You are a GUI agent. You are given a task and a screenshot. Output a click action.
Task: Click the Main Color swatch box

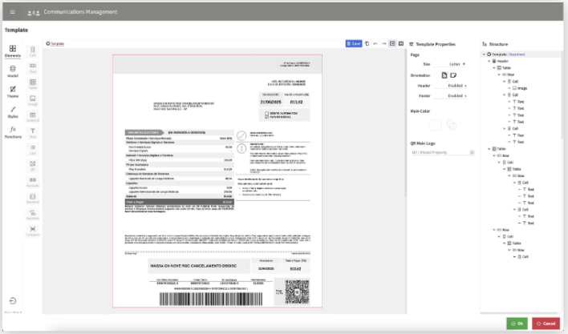coord(435,124)
